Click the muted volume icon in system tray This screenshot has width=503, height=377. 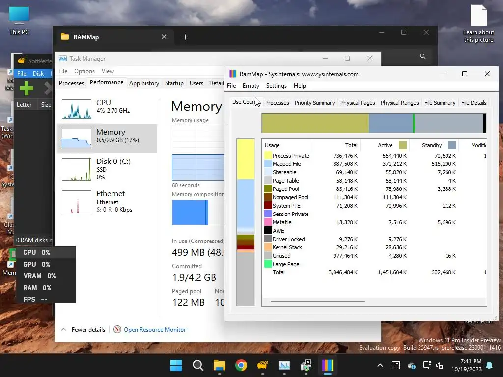pos(440,365)
